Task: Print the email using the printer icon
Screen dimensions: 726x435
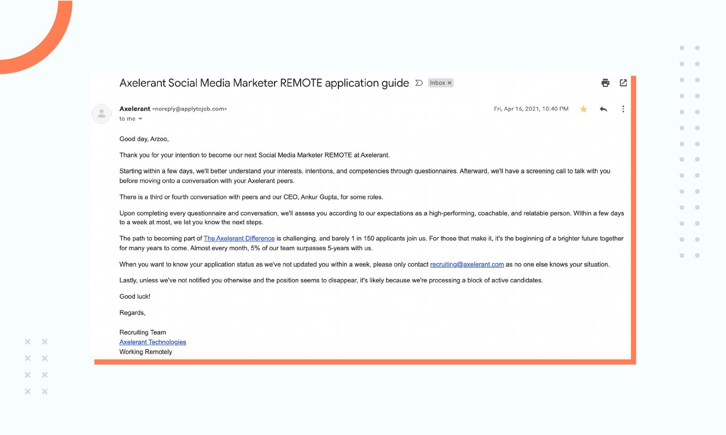Action: [606, 83]
